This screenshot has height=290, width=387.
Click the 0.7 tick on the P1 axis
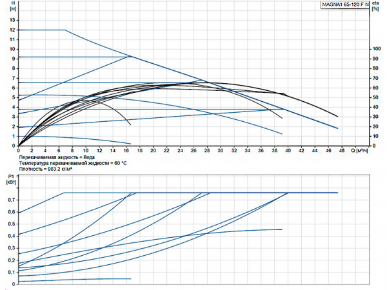11,200
